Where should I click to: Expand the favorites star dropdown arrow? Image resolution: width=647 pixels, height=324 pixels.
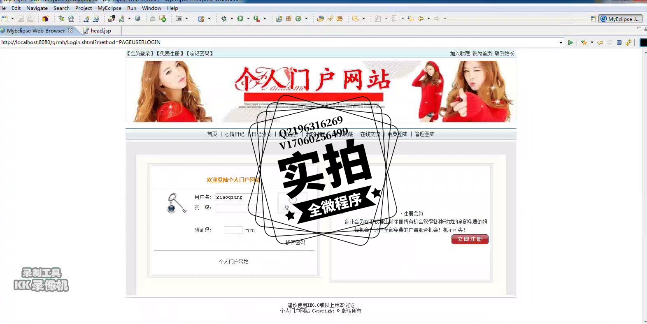pos(592,42)
